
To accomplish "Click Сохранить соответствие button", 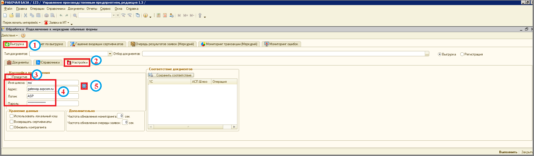I will point(171,75).
